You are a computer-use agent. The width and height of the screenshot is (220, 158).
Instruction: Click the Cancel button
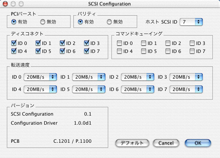[166, 143]
